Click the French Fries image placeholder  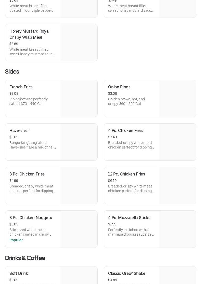(x=79, y=99)
